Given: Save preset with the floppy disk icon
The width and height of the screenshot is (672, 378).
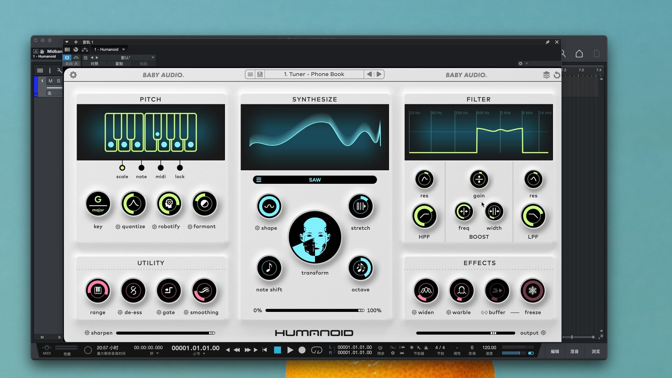Looking at the screenshot, I should click(x=260, y=74).
